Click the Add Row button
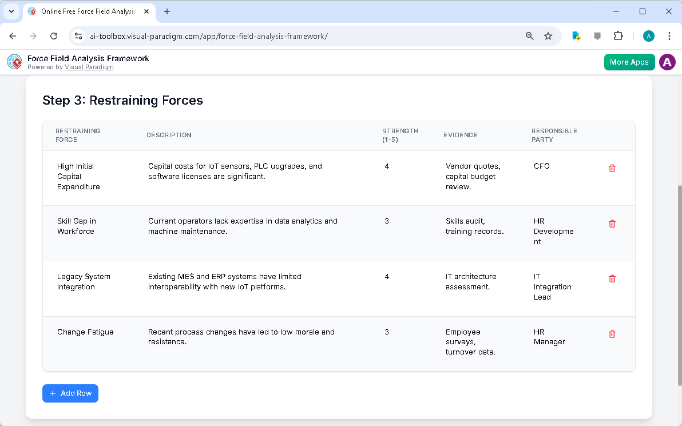The image size is (682, 426). click(x=70, y=393)
